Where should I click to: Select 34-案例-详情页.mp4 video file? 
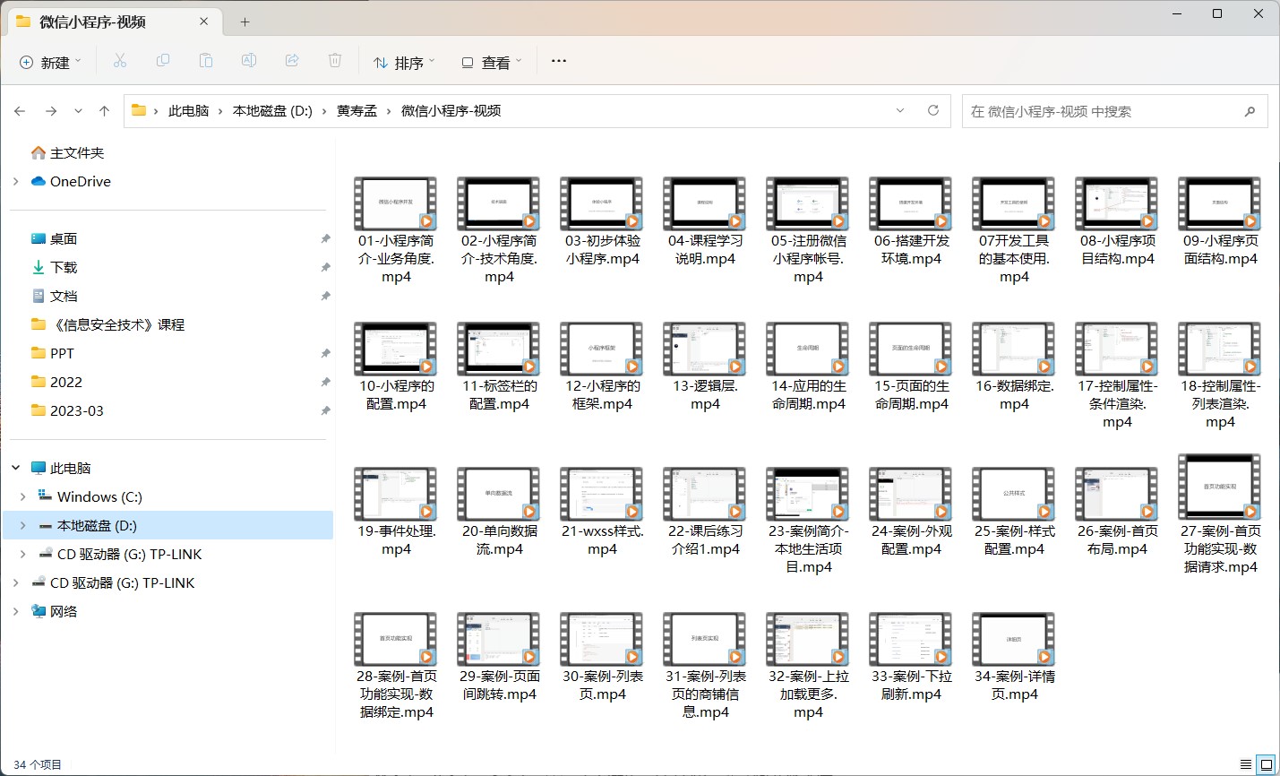(1014, 657)
